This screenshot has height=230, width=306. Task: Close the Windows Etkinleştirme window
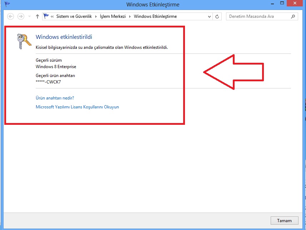pyautogui.click(x=295, y=3)
